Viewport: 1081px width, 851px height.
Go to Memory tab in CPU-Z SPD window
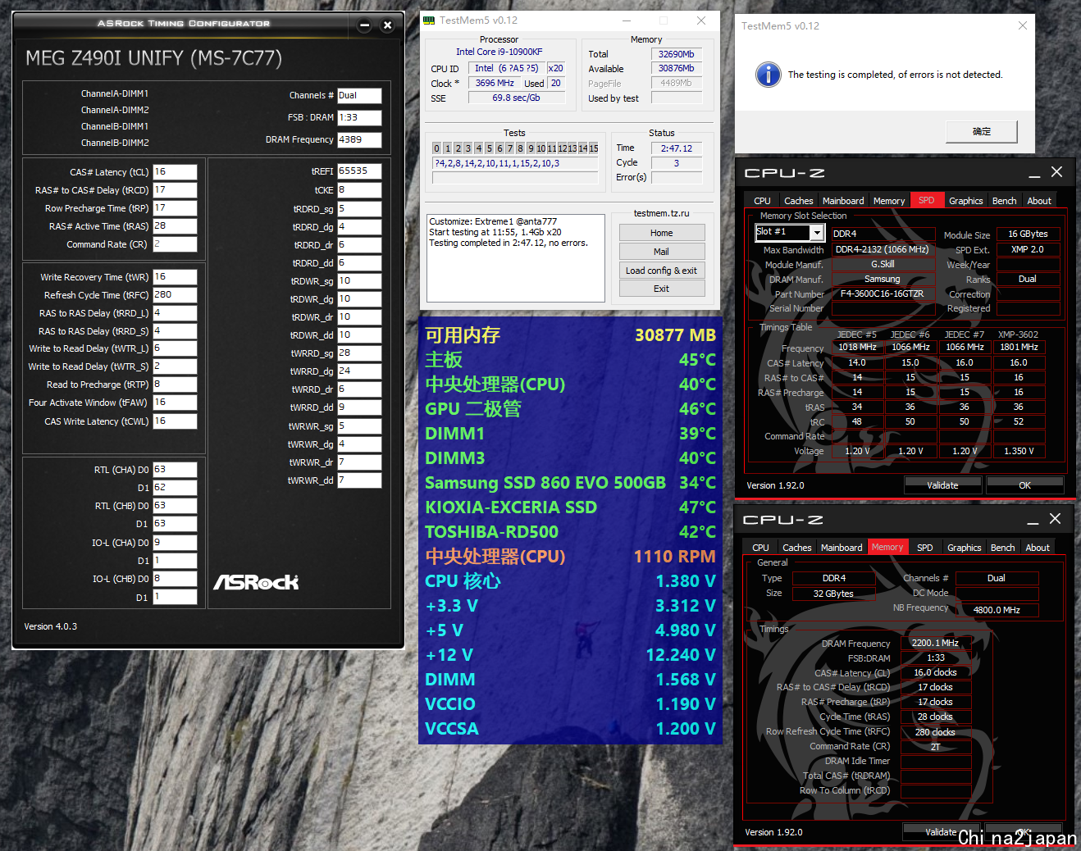[x=889, y=201]
